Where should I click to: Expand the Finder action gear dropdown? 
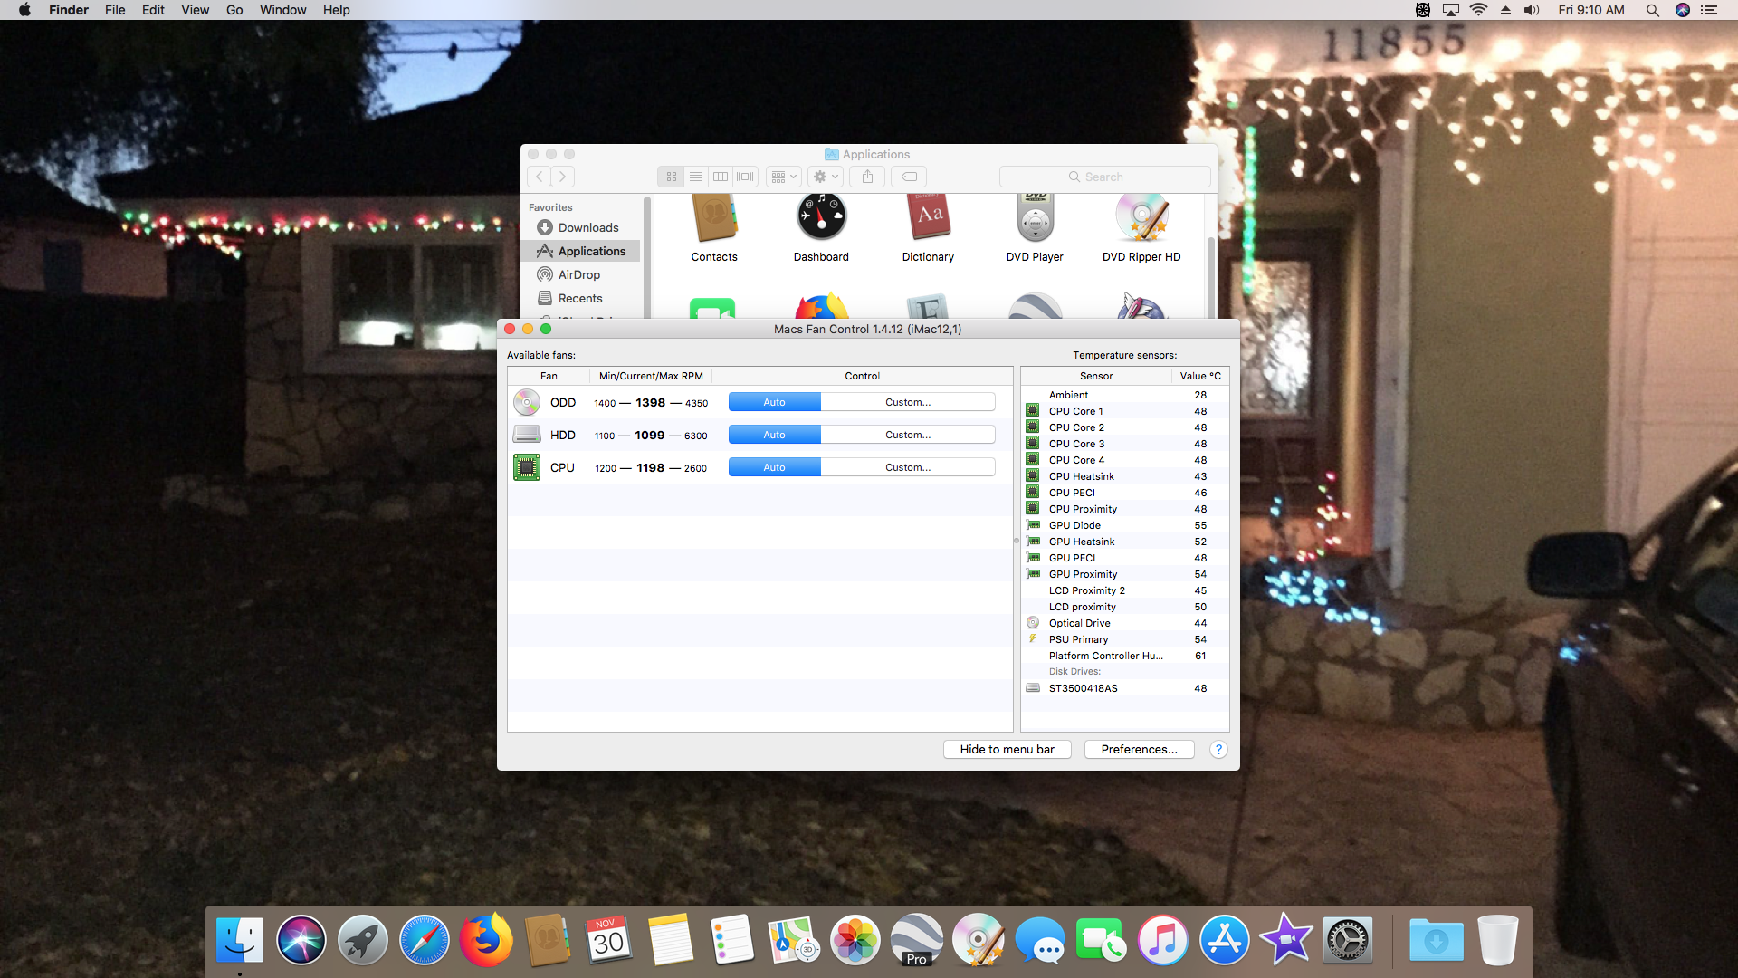pos(826,177)
